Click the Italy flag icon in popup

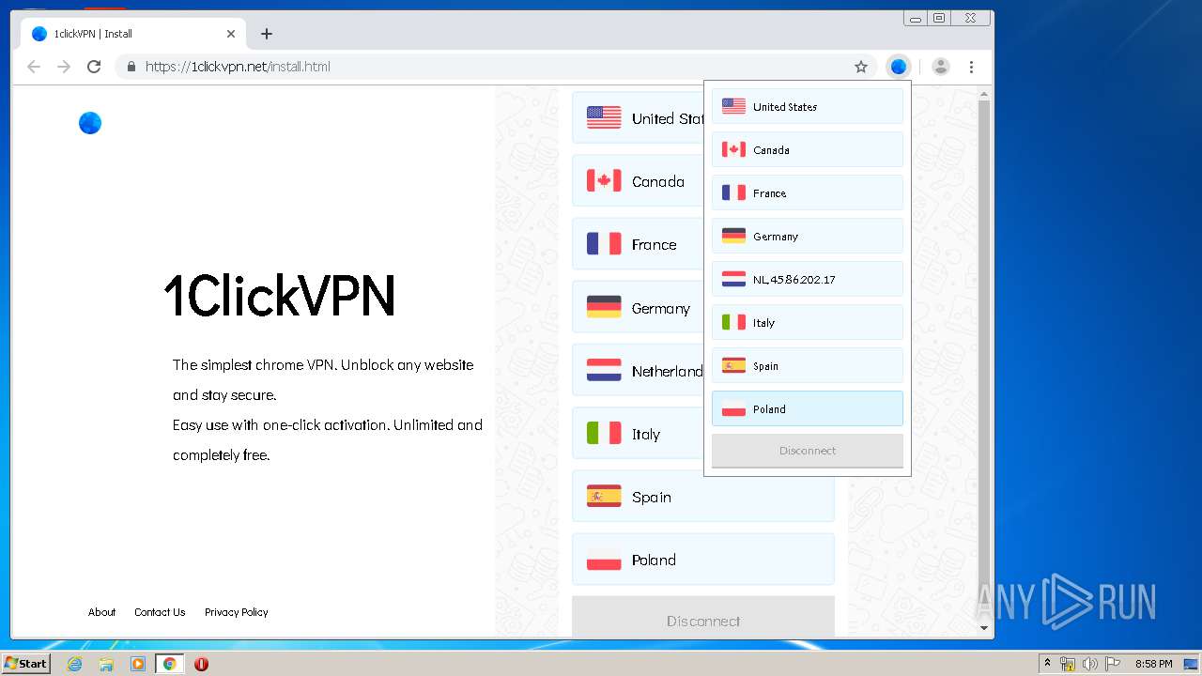[733, 322]
